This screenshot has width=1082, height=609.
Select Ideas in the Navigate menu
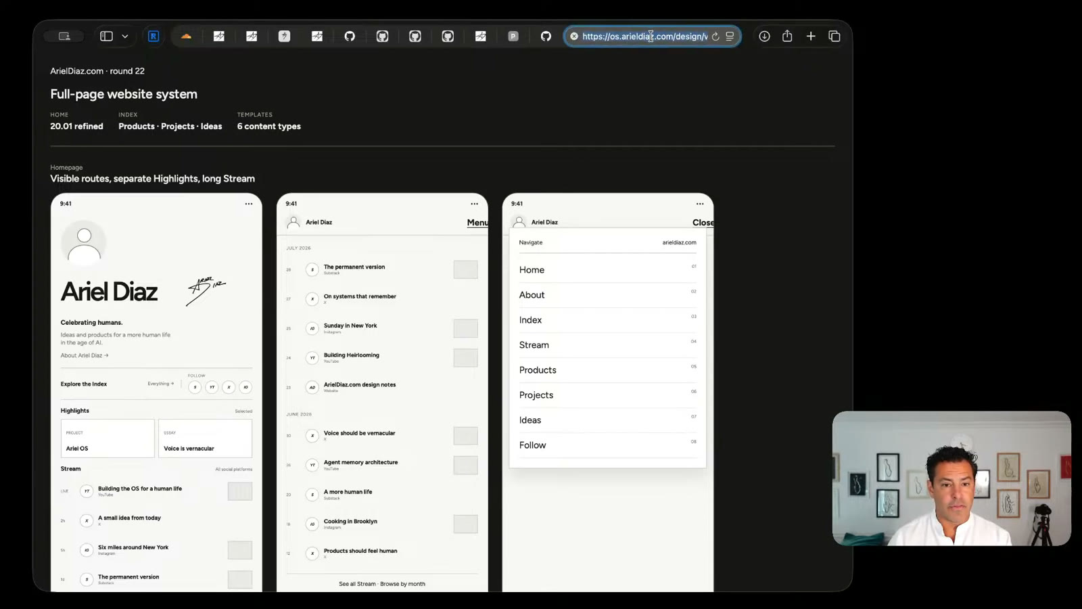(607, 420)
